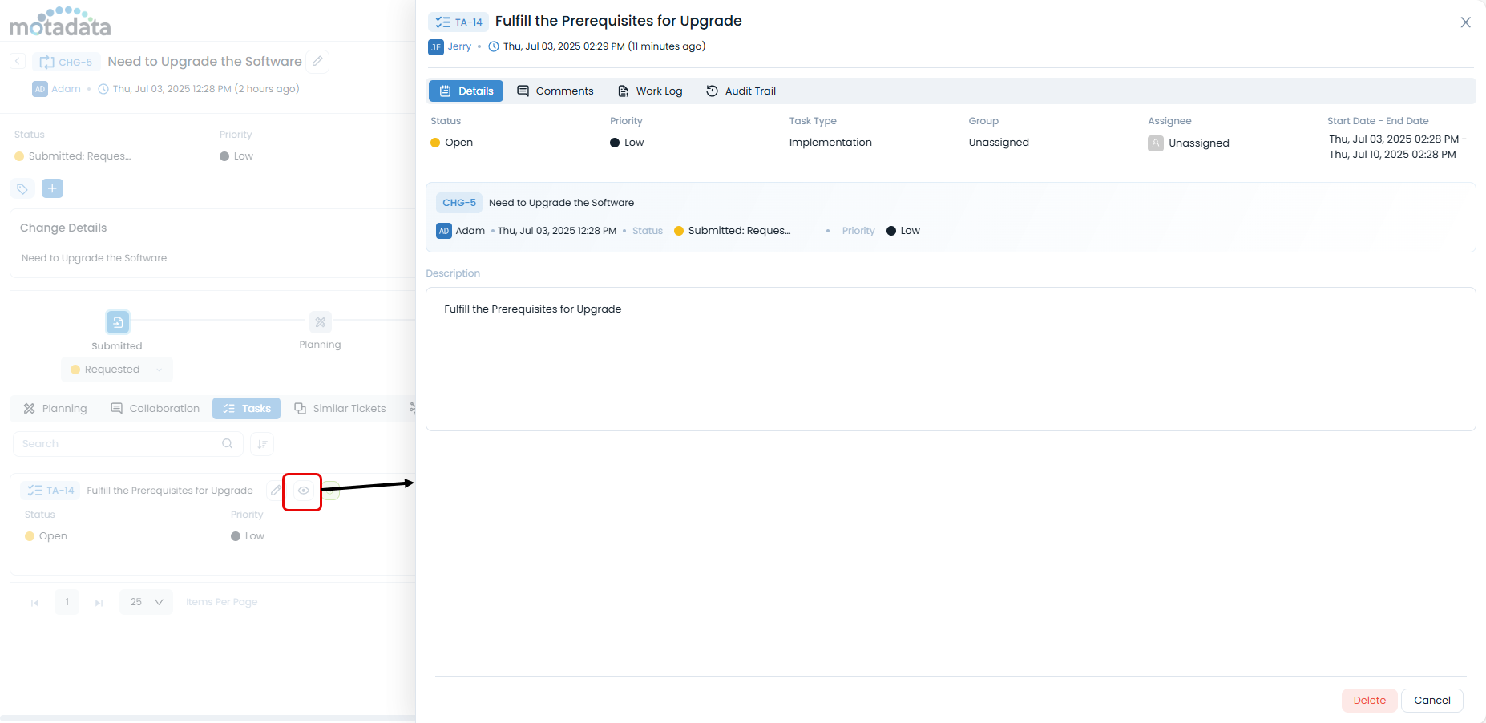Viewport: 1486px width, 723px height.
Task: Open the Audit Trail tab
Action: (x=741, y=91)
